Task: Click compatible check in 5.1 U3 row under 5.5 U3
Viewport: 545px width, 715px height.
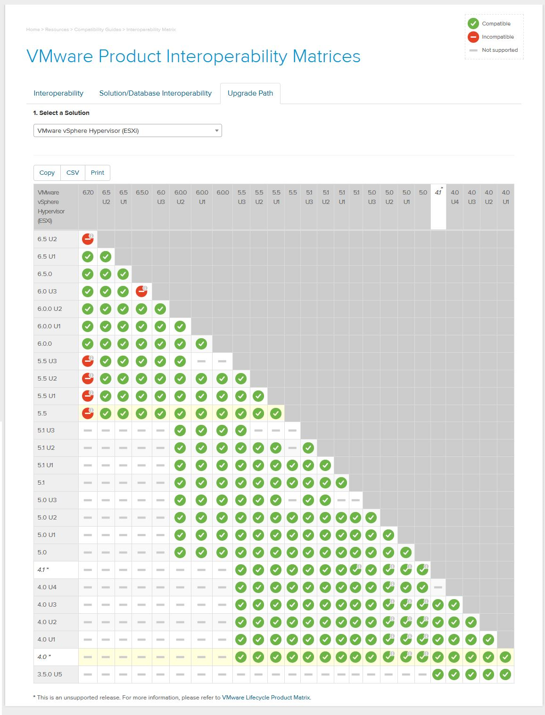Action: 241,431
